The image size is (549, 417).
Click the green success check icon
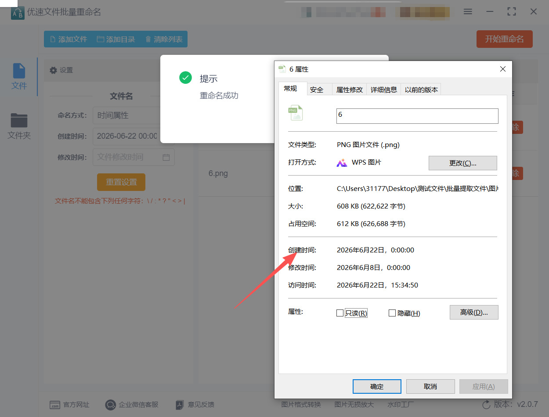[185, 78]
